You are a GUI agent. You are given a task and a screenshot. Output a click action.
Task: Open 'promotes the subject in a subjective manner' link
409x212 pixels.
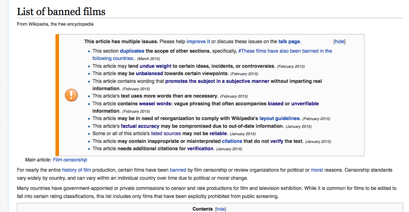click(x=217, y=81)
